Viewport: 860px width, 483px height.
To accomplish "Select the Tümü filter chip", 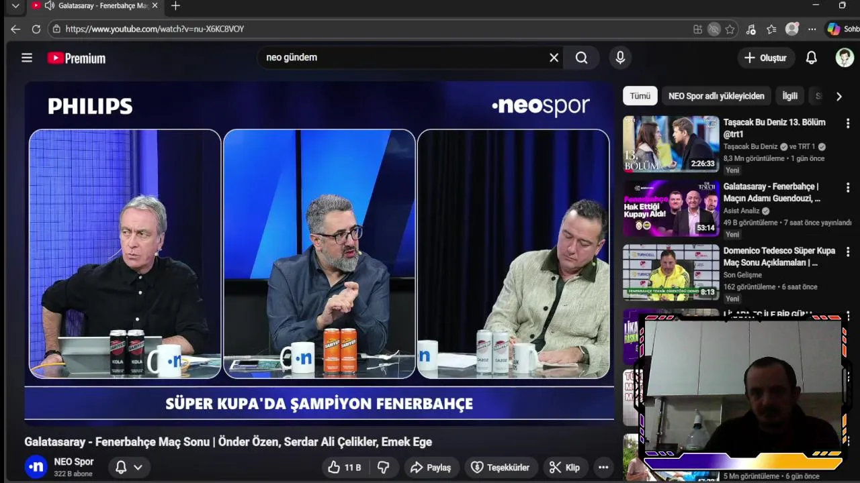I will 640,96.
